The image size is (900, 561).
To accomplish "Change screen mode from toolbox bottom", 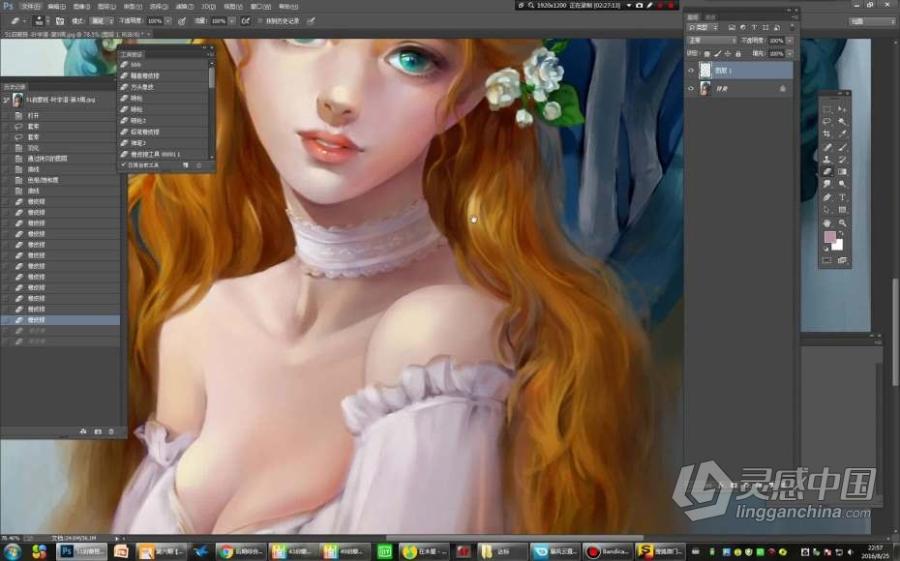I will pos(842,260).
